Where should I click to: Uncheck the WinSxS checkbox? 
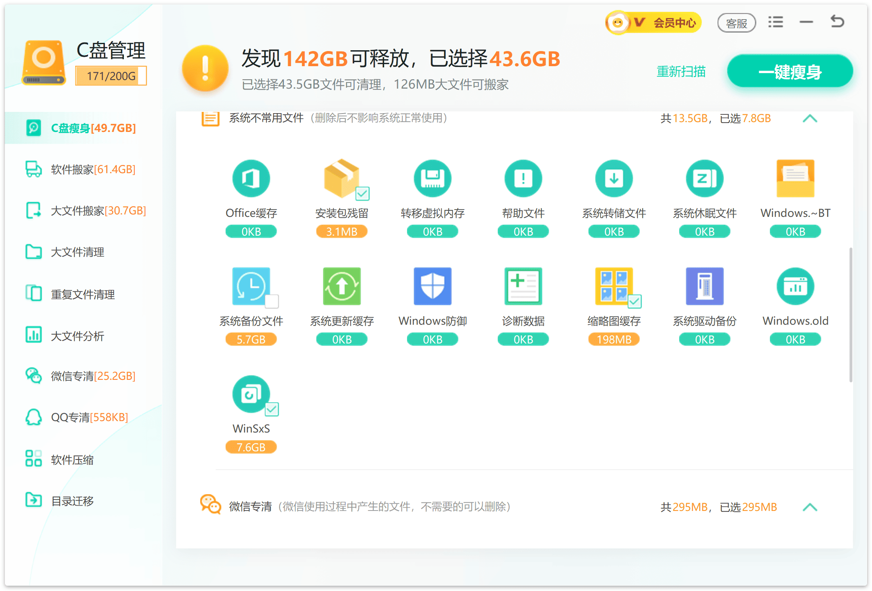pos(272,409)
